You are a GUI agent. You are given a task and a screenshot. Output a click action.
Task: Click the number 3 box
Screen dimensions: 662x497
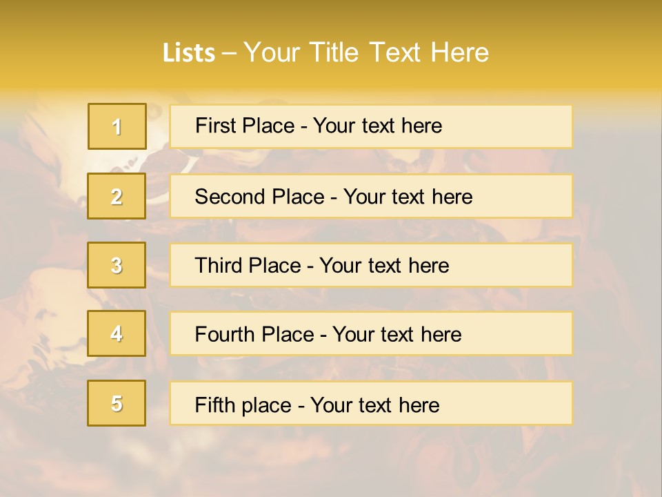[117, 265]
